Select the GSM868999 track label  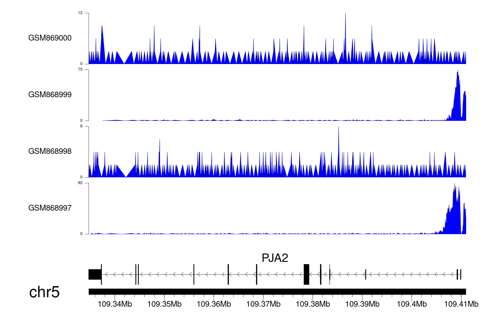click(50, 95)
